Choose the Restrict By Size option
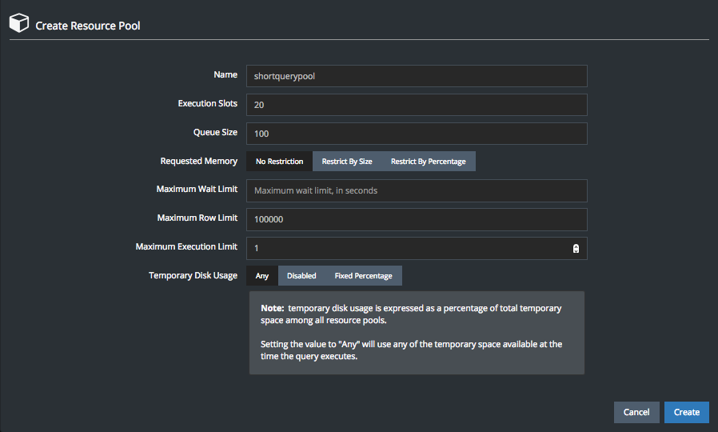Image resolution: width=718 pixels, height=432 pixels. click(x=347, y=162)
